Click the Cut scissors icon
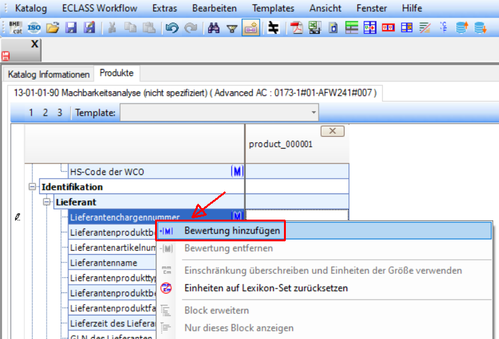 pyautogui.click(x=112, y=27)
